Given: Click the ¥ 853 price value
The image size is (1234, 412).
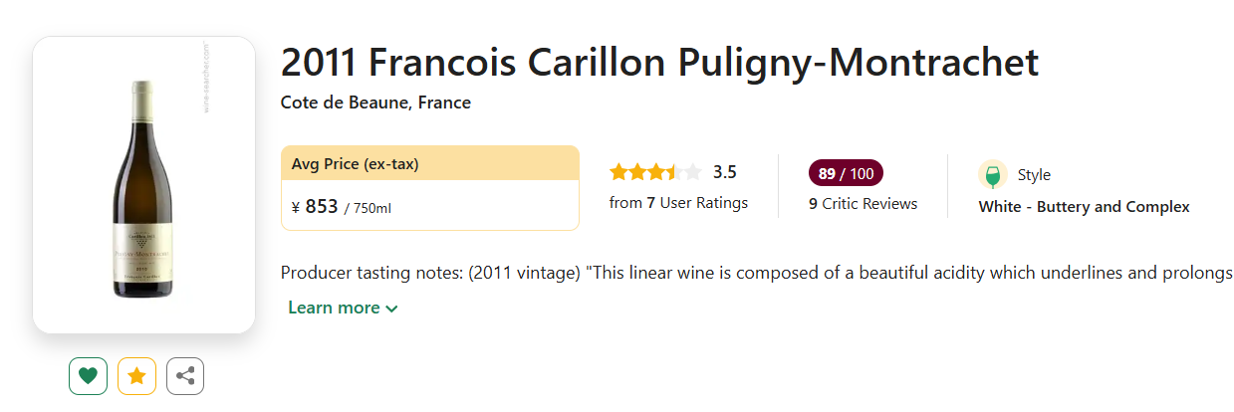Looking at the screenshot, I should (x=315, y=207).
